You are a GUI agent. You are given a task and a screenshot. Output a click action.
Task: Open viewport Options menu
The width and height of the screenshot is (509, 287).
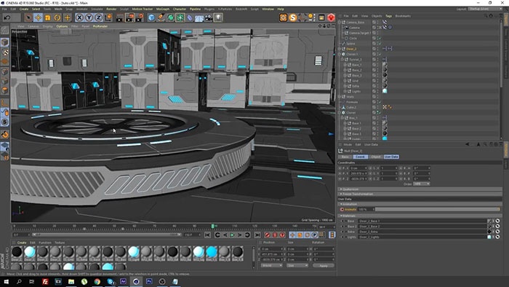pyautogui.click(x=62, y=26)
